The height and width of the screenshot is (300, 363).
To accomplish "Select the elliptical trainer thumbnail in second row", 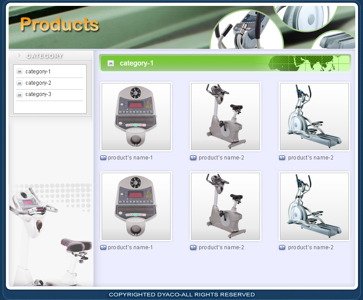I will 314,206.
